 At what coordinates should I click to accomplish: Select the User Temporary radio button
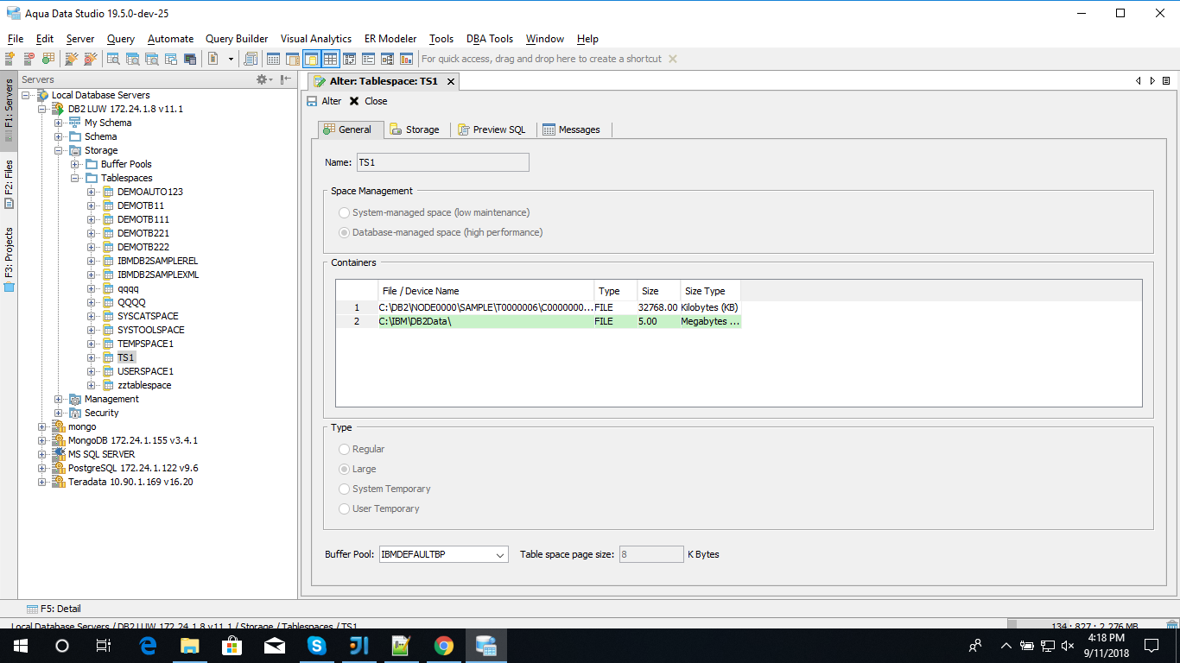(x=345, y=508)
